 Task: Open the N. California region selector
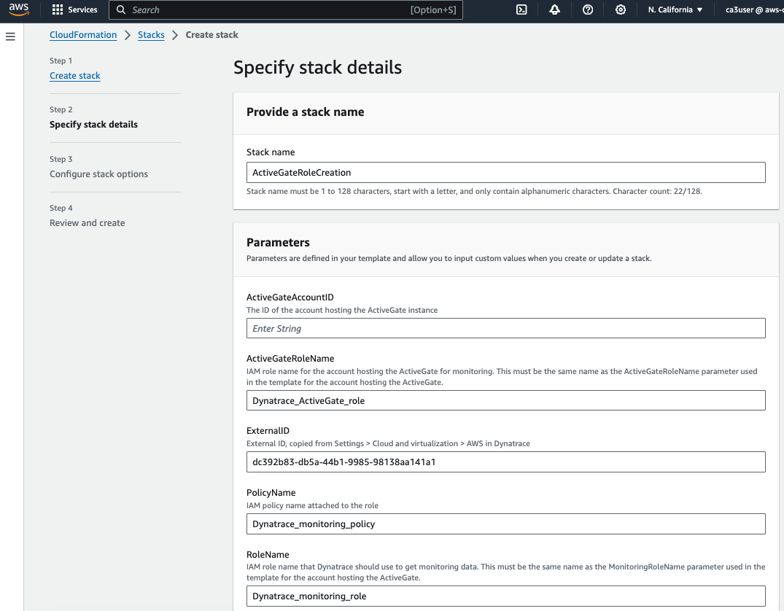[x=675, y=9]
